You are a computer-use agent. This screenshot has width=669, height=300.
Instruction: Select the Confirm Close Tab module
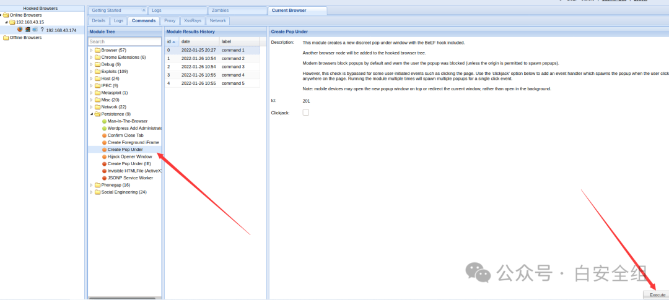(x=125, y=135)
